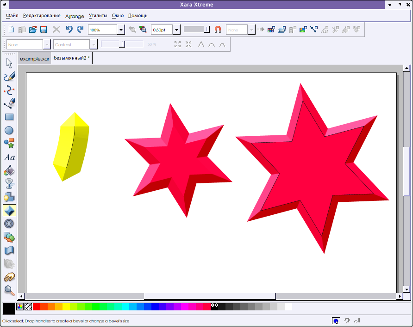The height and width of the screenshot is (327, 413).
Task: Open the Файл menu
Action: pos(13,16)
